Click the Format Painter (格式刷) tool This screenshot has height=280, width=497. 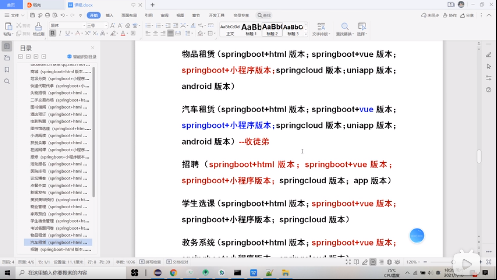38,29
